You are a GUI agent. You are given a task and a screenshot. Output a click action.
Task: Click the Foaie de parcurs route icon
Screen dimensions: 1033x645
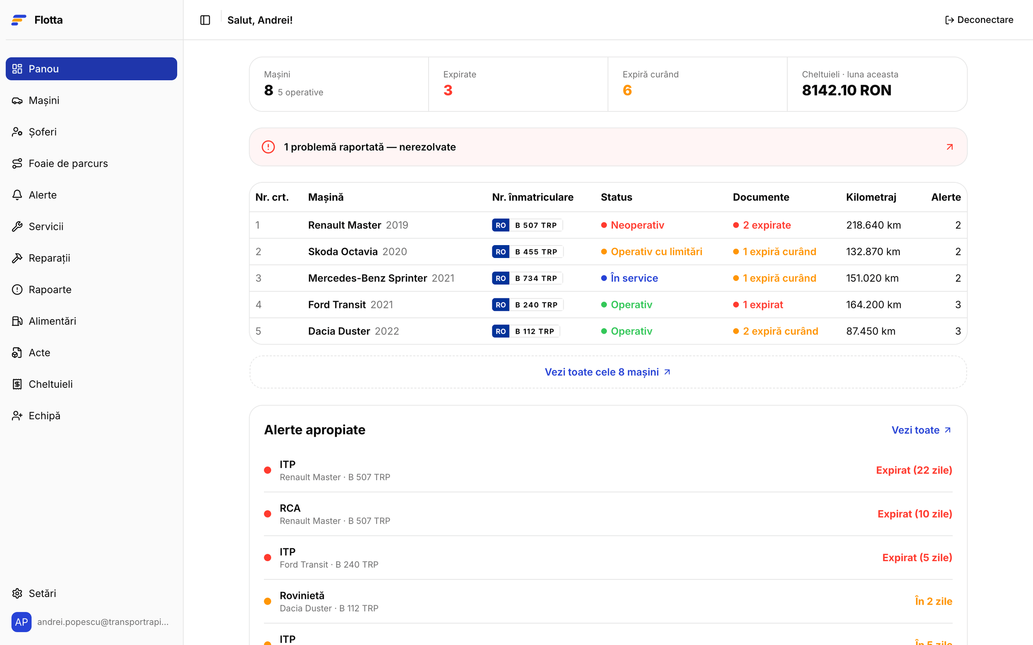tap(17, 163)
